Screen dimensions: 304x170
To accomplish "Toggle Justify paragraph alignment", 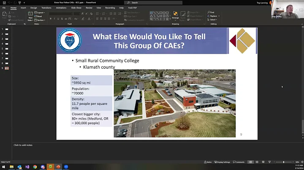I will (109, 19).
